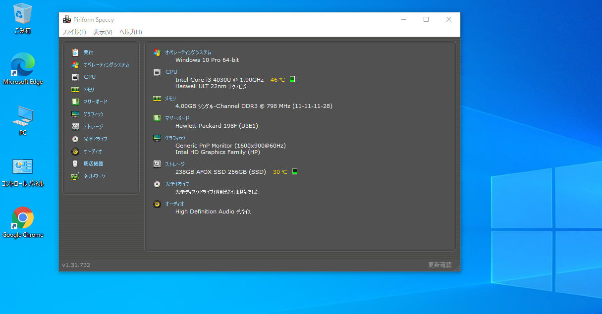Image resolution: width=602 pixels, height=314 pixels.
Task: Click the text Generic PnP Monitor (1600x900@60Hz)
Action: point(230,146)
